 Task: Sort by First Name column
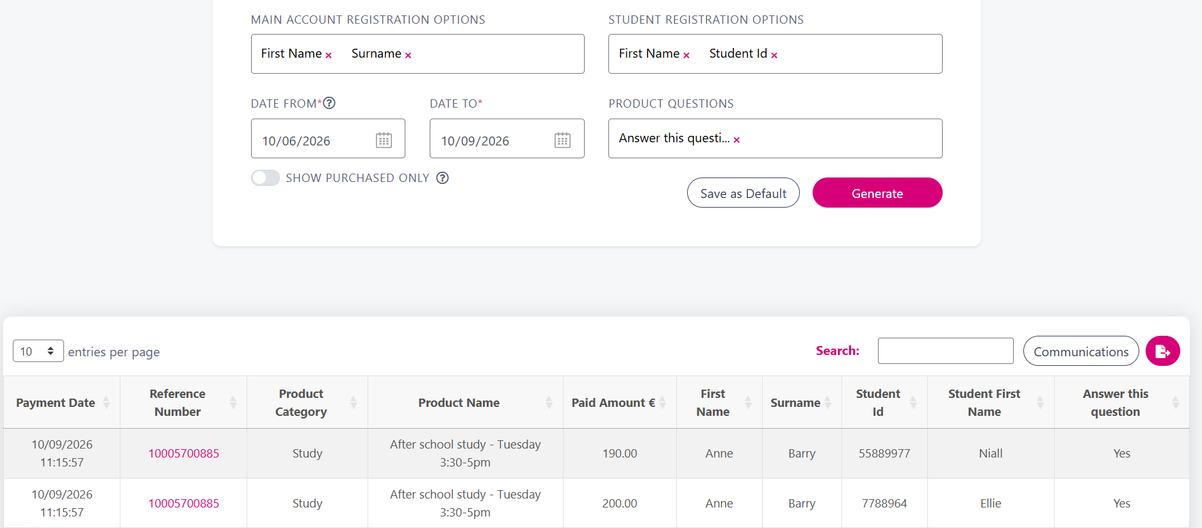(719, 402)
